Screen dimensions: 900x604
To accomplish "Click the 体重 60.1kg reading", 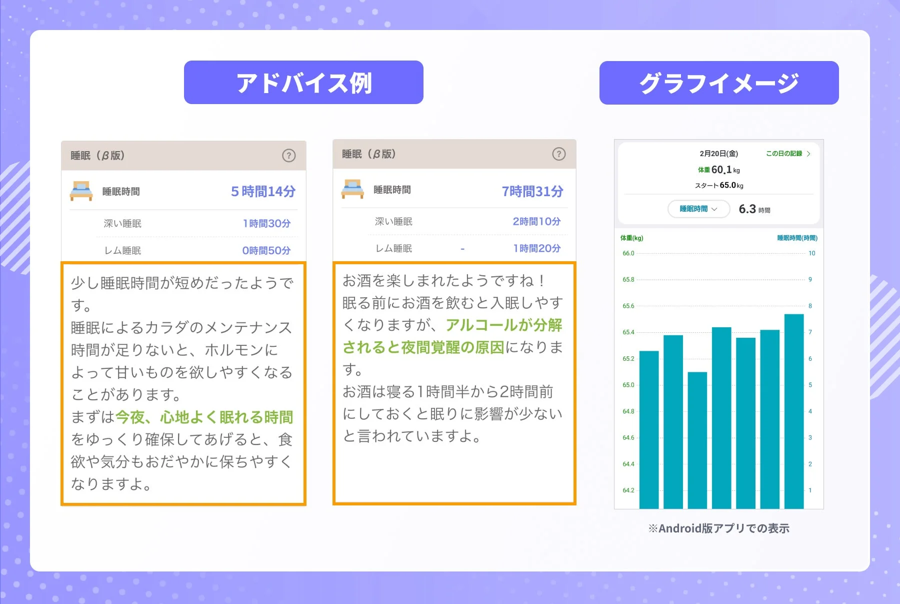I will click(718, 170).
